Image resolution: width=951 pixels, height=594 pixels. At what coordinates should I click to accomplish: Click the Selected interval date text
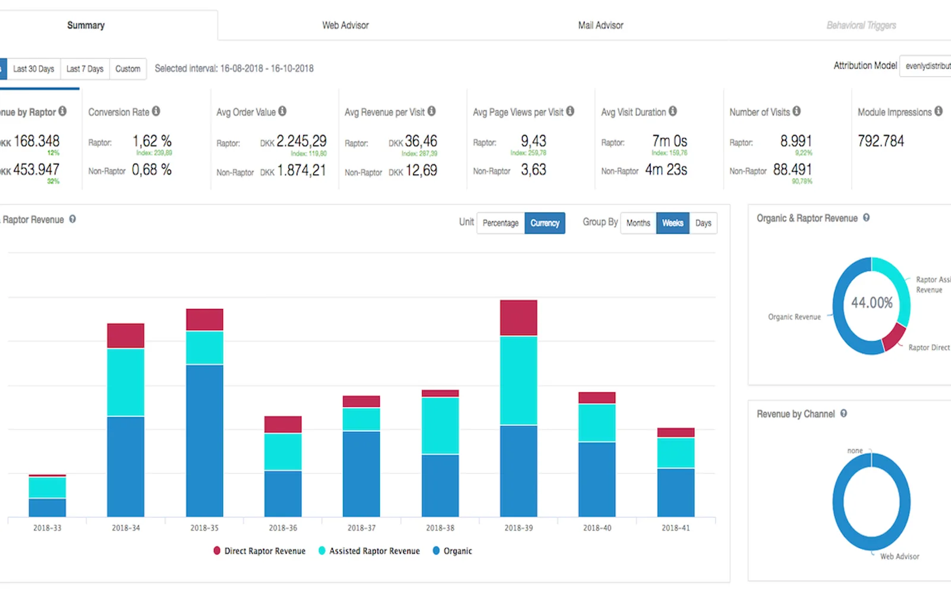[x=234, y=68]
